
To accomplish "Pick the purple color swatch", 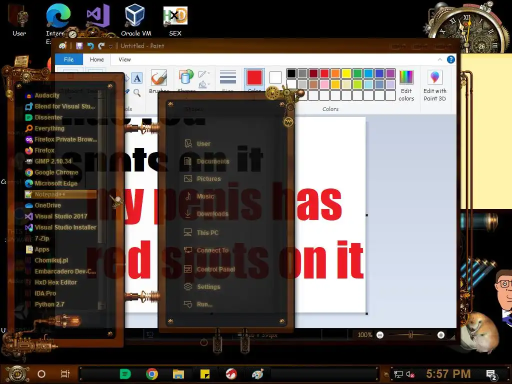I will click(390, 73).
